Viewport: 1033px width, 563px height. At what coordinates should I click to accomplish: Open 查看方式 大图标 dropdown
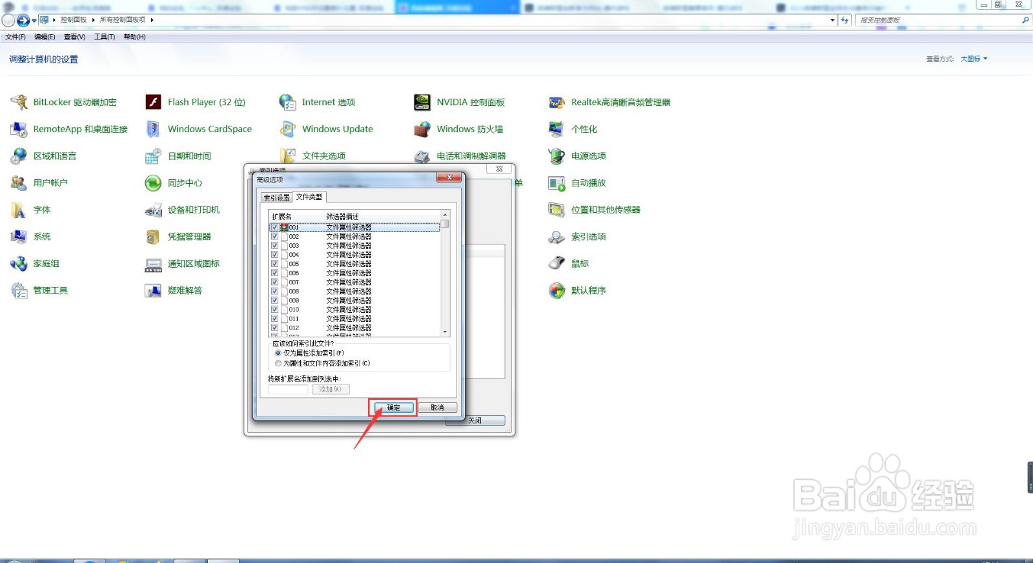[974, 59]
